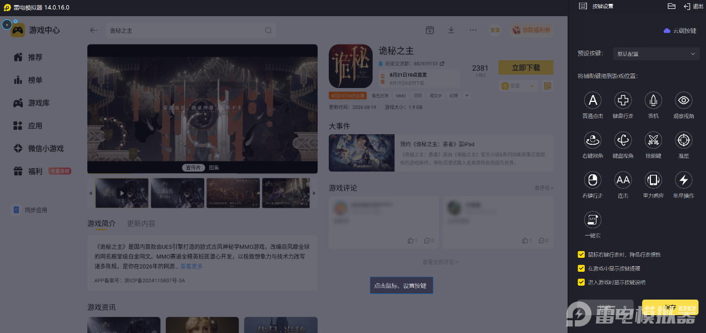Select the lightning bolt batch operation tool
The height and width of the screenshot is (333, 706).
(684, 180)
